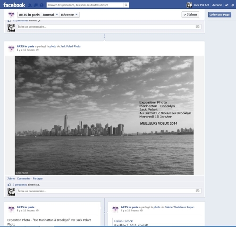The height and width of the screenshot is (227, 236).
Task: Open the messages icon in top bar
Action: (35, 5)
